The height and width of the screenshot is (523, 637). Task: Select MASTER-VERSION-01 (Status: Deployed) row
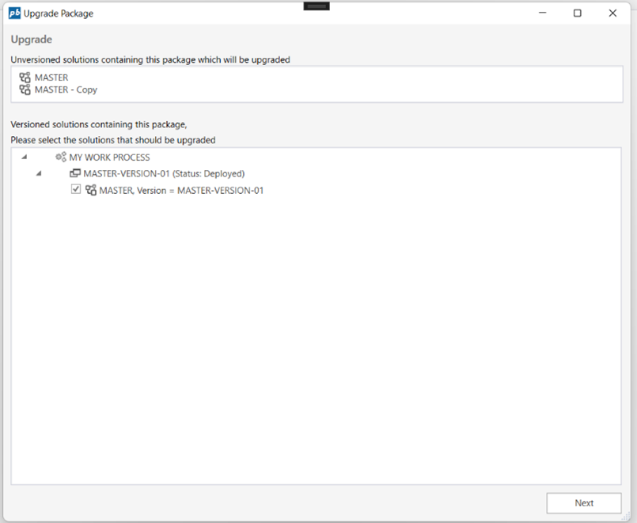[164, 173]
